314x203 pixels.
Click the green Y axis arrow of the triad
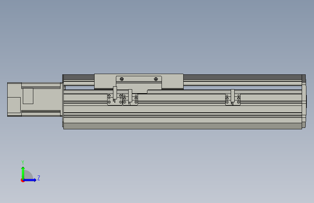tap(23, 173)
